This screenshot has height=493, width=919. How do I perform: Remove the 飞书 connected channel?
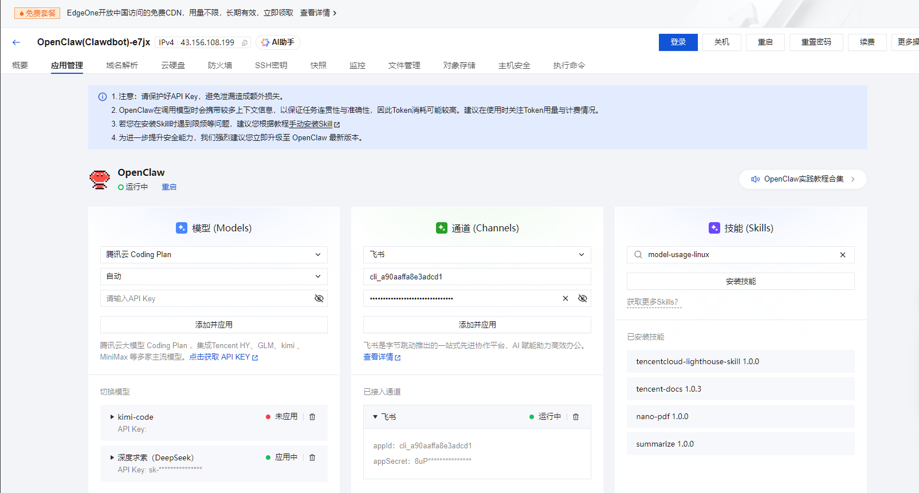coord(576,417)
